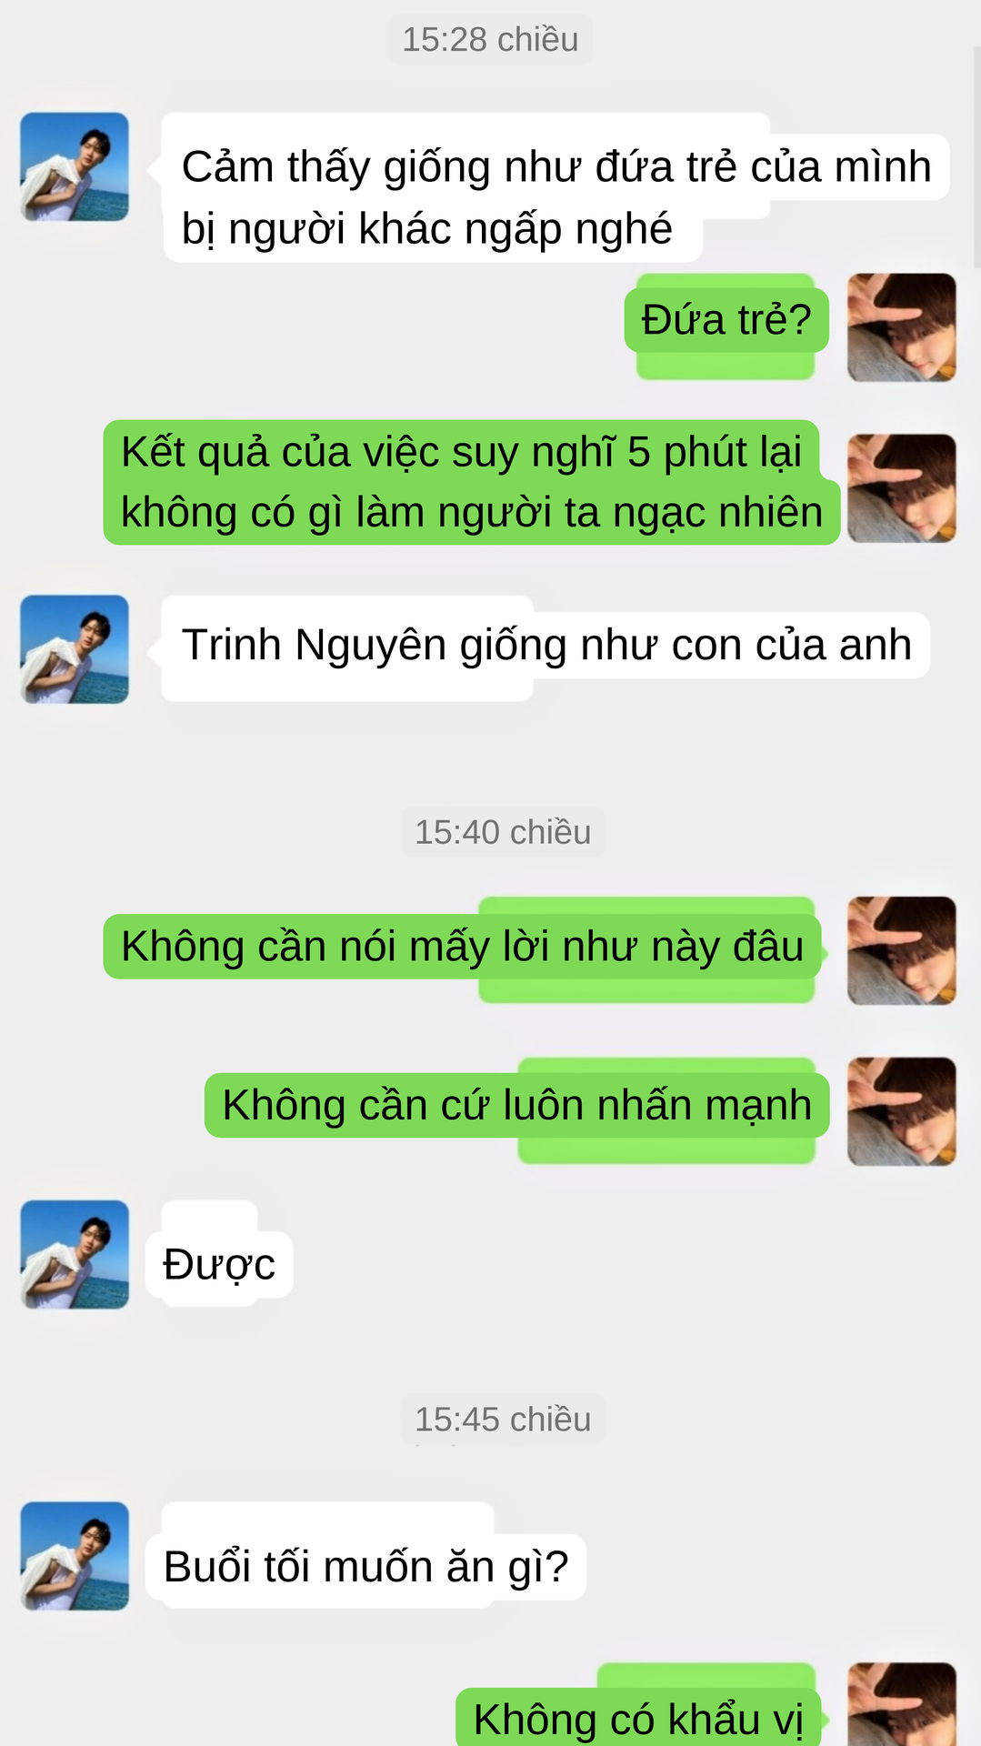Select 'Kết quả của việc suy nghĩ' bubble
This screenshot has height=1746, width=981.
click(471, 483)
